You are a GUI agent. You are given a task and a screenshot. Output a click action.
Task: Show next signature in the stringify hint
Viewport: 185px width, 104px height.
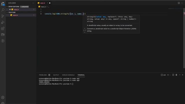(84, 32)
